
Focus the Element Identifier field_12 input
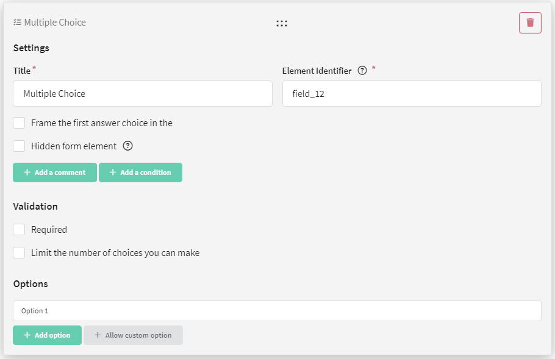click(x=412, y=94)
